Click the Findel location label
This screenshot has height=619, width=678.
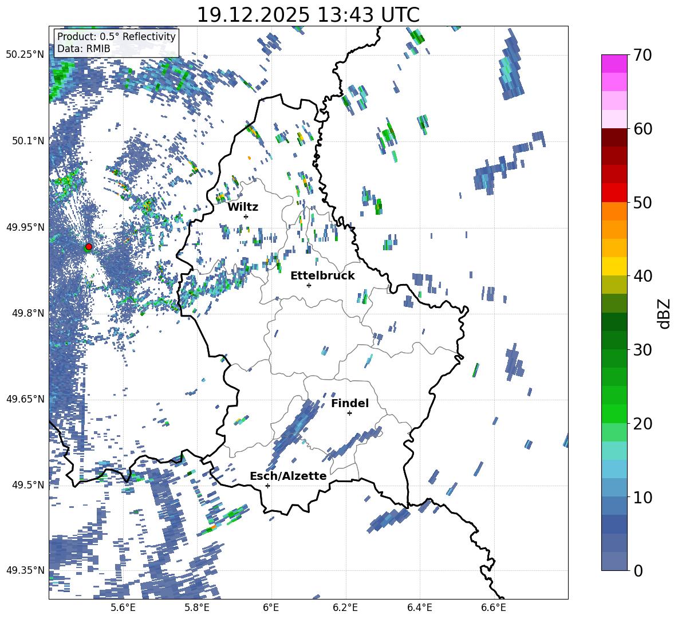click(350, 403)
